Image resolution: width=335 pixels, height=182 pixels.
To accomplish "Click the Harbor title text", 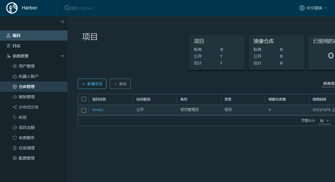I will click(30, 8).
